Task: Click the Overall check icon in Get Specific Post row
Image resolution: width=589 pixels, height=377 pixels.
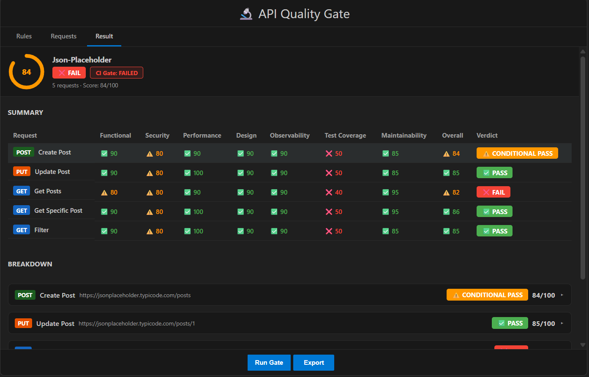Action: pos(447,212)
